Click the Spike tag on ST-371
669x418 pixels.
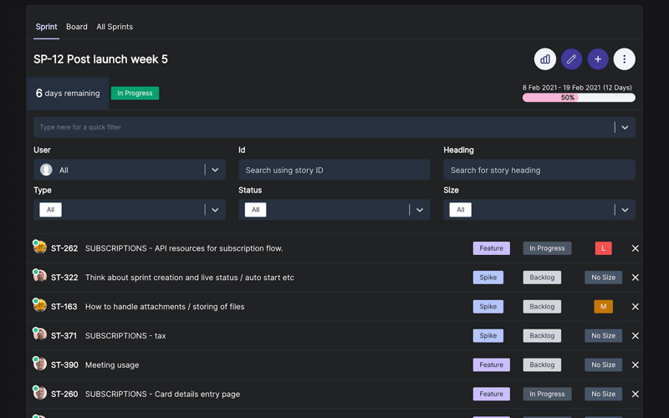488,336
